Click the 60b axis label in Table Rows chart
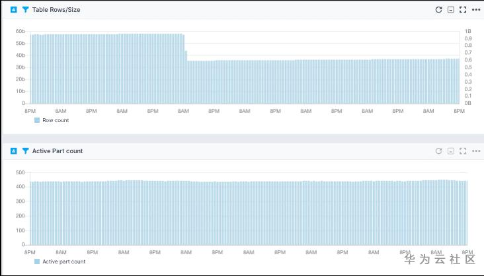The width and height of the screenshot is (484, 276). [20, 31]
